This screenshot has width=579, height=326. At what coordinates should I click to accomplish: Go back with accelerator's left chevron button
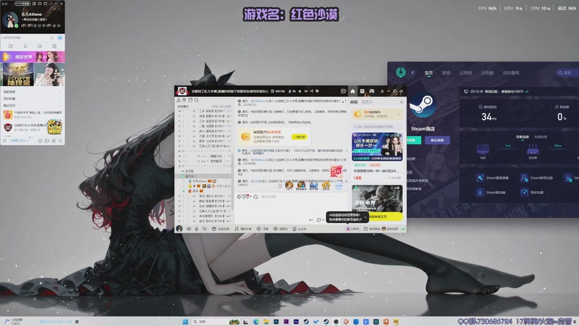click(413, 73)
